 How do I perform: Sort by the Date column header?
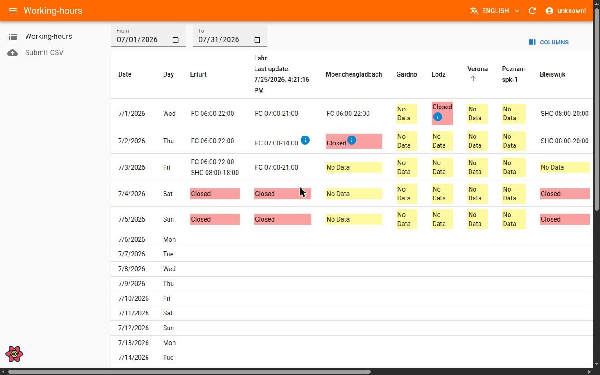point(125,74)
